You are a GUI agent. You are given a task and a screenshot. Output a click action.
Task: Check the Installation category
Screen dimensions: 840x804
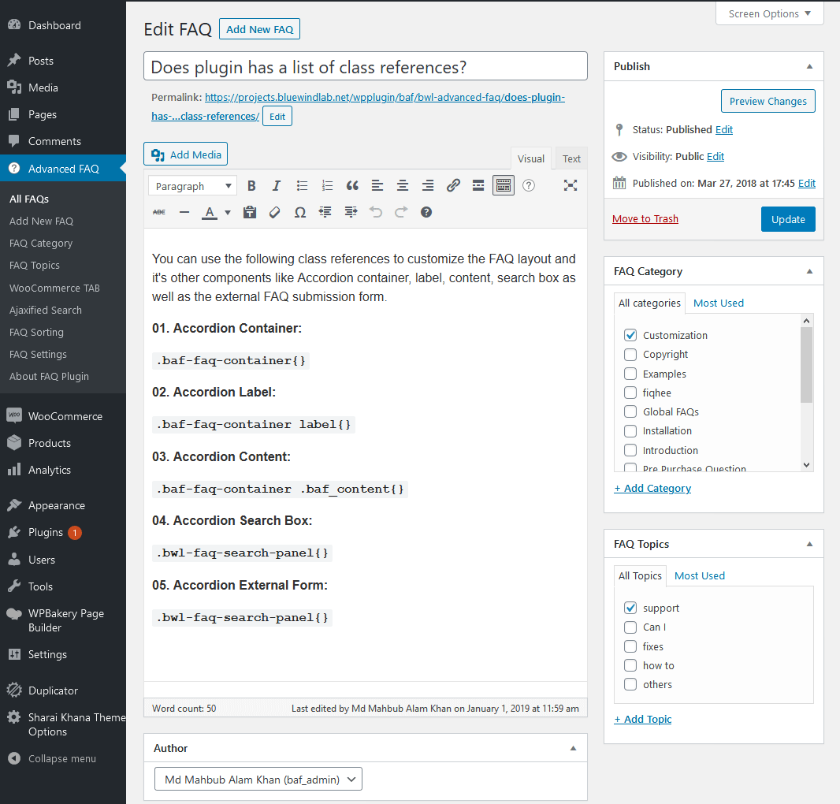click(x=630, y=431)
